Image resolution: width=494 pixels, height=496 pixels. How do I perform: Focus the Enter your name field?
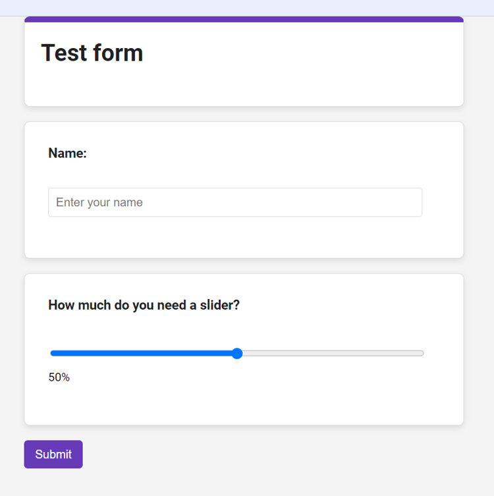pyautogui.click(x=235, y=202)
